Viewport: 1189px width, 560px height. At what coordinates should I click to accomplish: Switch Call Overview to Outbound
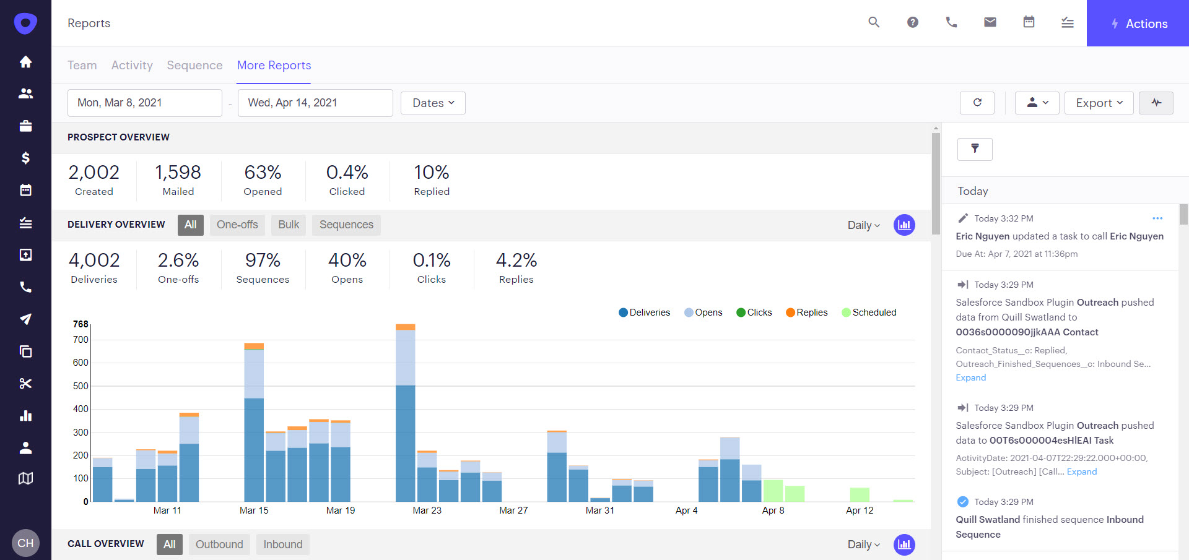(219, 544)
